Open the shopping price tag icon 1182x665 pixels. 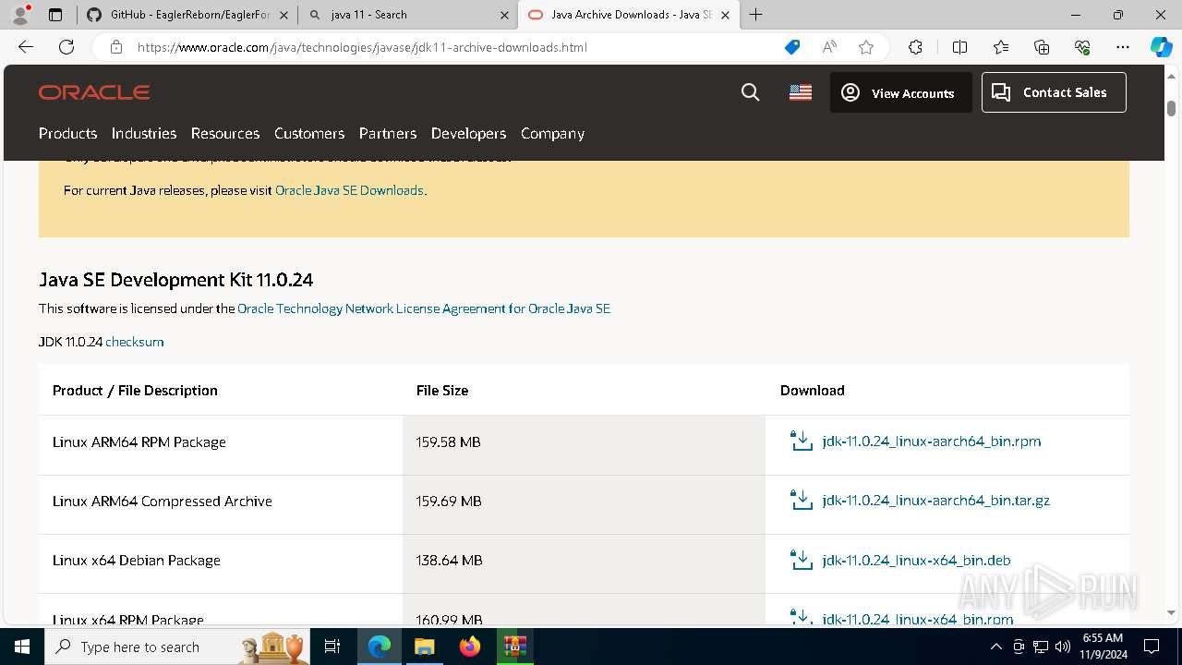click(792, 47)
